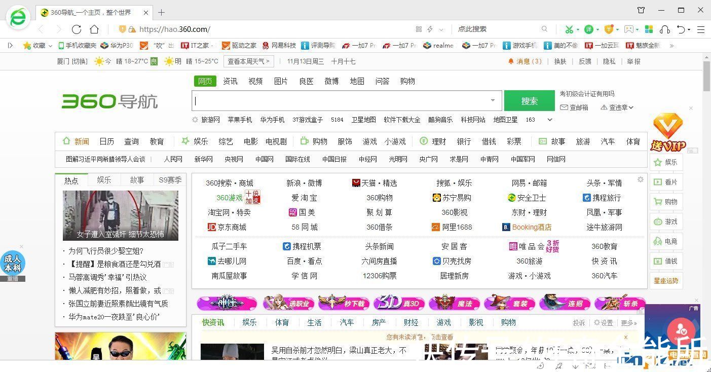Screen dimensions: 711x372
Task: Switch to the S9赛季 tab
Action: pos(170,180)
